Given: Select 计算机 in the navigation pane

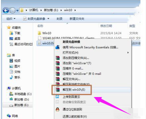Looking at the screenshot, I should click(14, 88).
